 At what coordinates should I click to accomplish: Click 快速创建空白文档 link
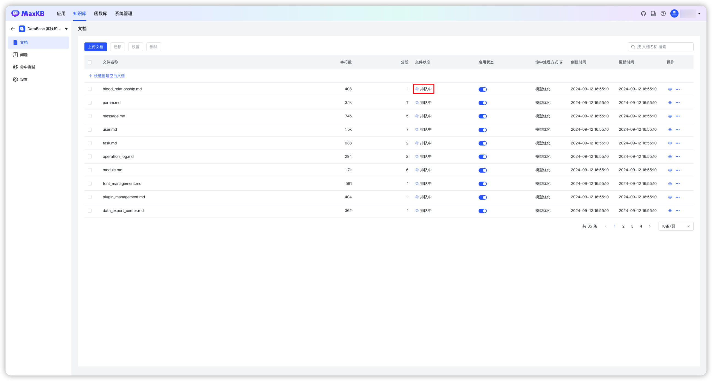pos(109,76)
